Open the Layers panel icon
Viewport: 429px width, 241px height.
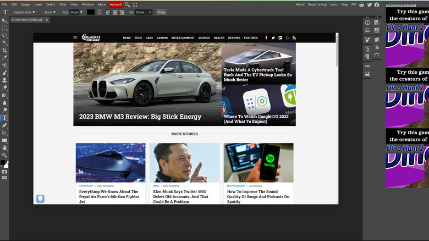coord(377,40)
